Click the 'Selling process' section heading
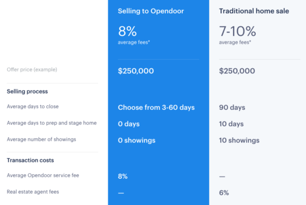Viewport: 306px width, 205px height. (27, 92)
